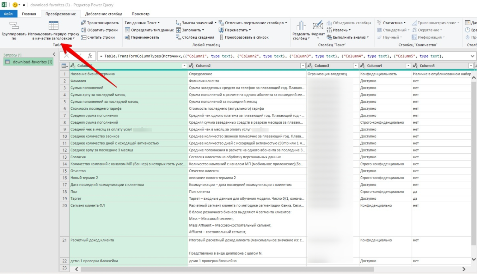477x274 pixels.
Task: Click cell 'Таргет' in row 19
Action: (x=128, y=199)
